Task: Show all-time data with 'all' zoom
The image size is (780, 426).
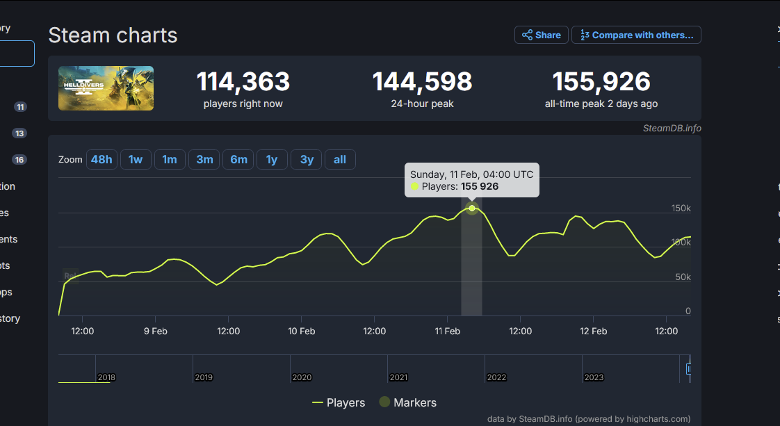Action: pyautogui.click(x=340, y=160)
